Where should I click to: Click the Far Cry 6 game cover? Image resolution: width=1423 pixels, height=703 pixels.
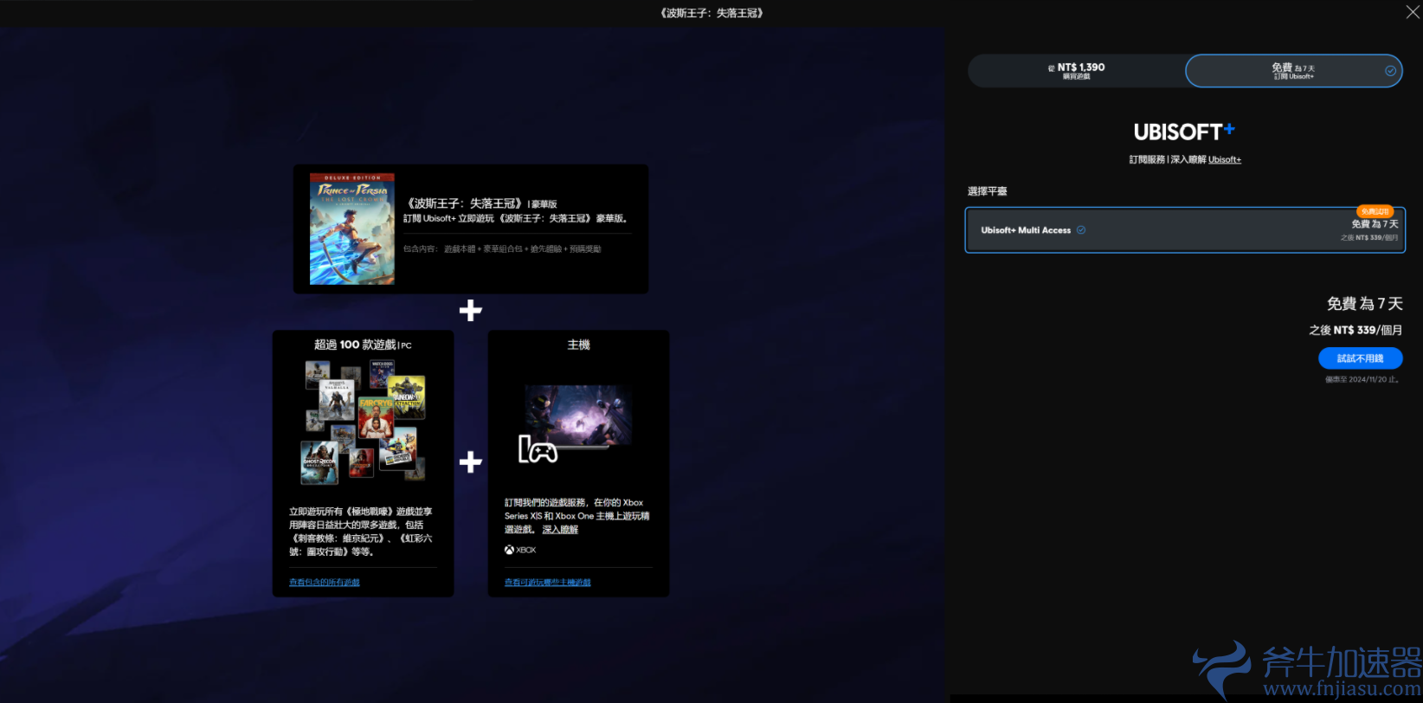pyautogui.click(x=376, y=417)
